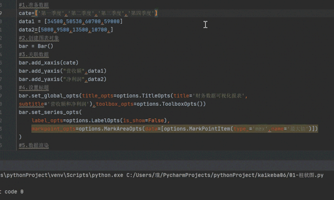Click the 'subtitle' keyword argument
334x200 pixels.
click(31, 104)
